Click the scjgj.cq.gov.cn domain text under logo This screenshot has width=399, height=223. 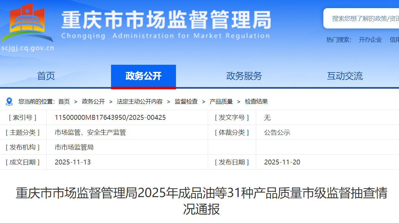point(28,49)
